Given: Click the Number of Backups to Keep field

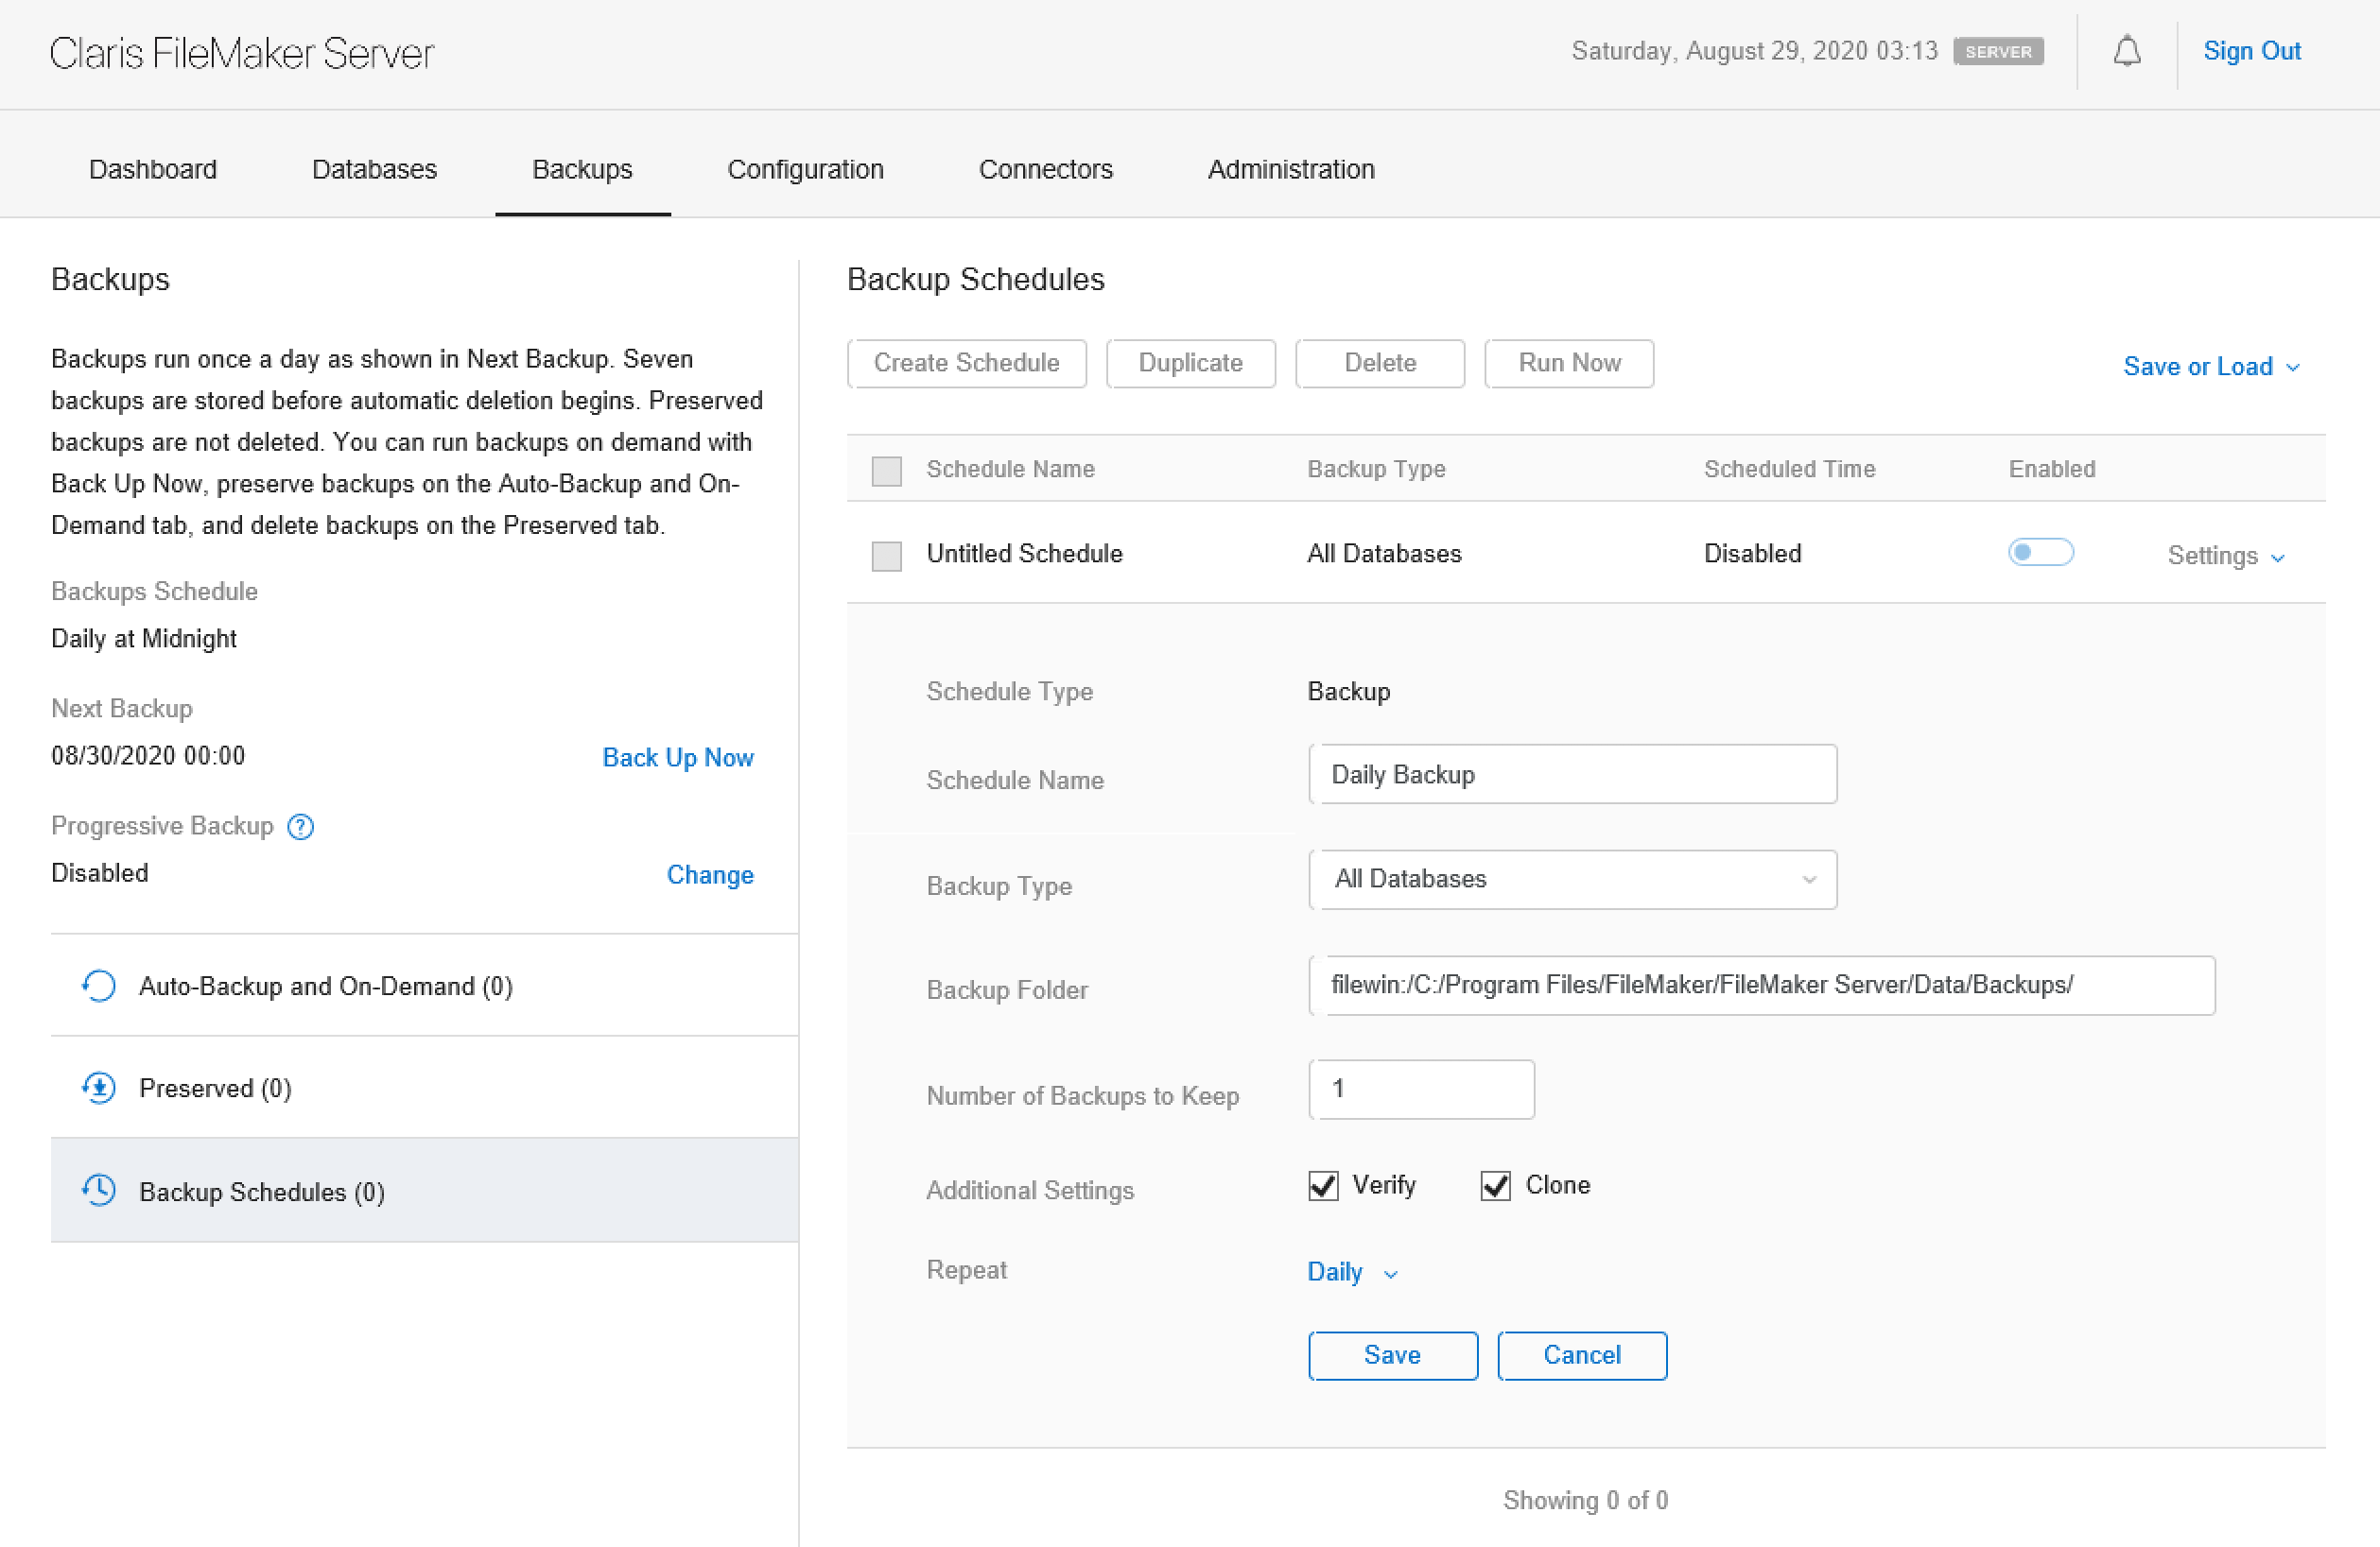Looking at the screenshot, I should pyautogui.click(x=1421, y=1090).
